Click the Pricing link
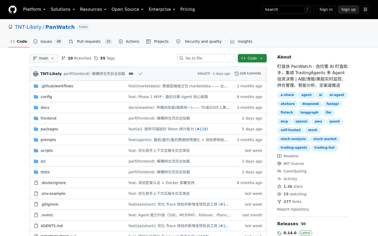378x236 pixels. 187,9
